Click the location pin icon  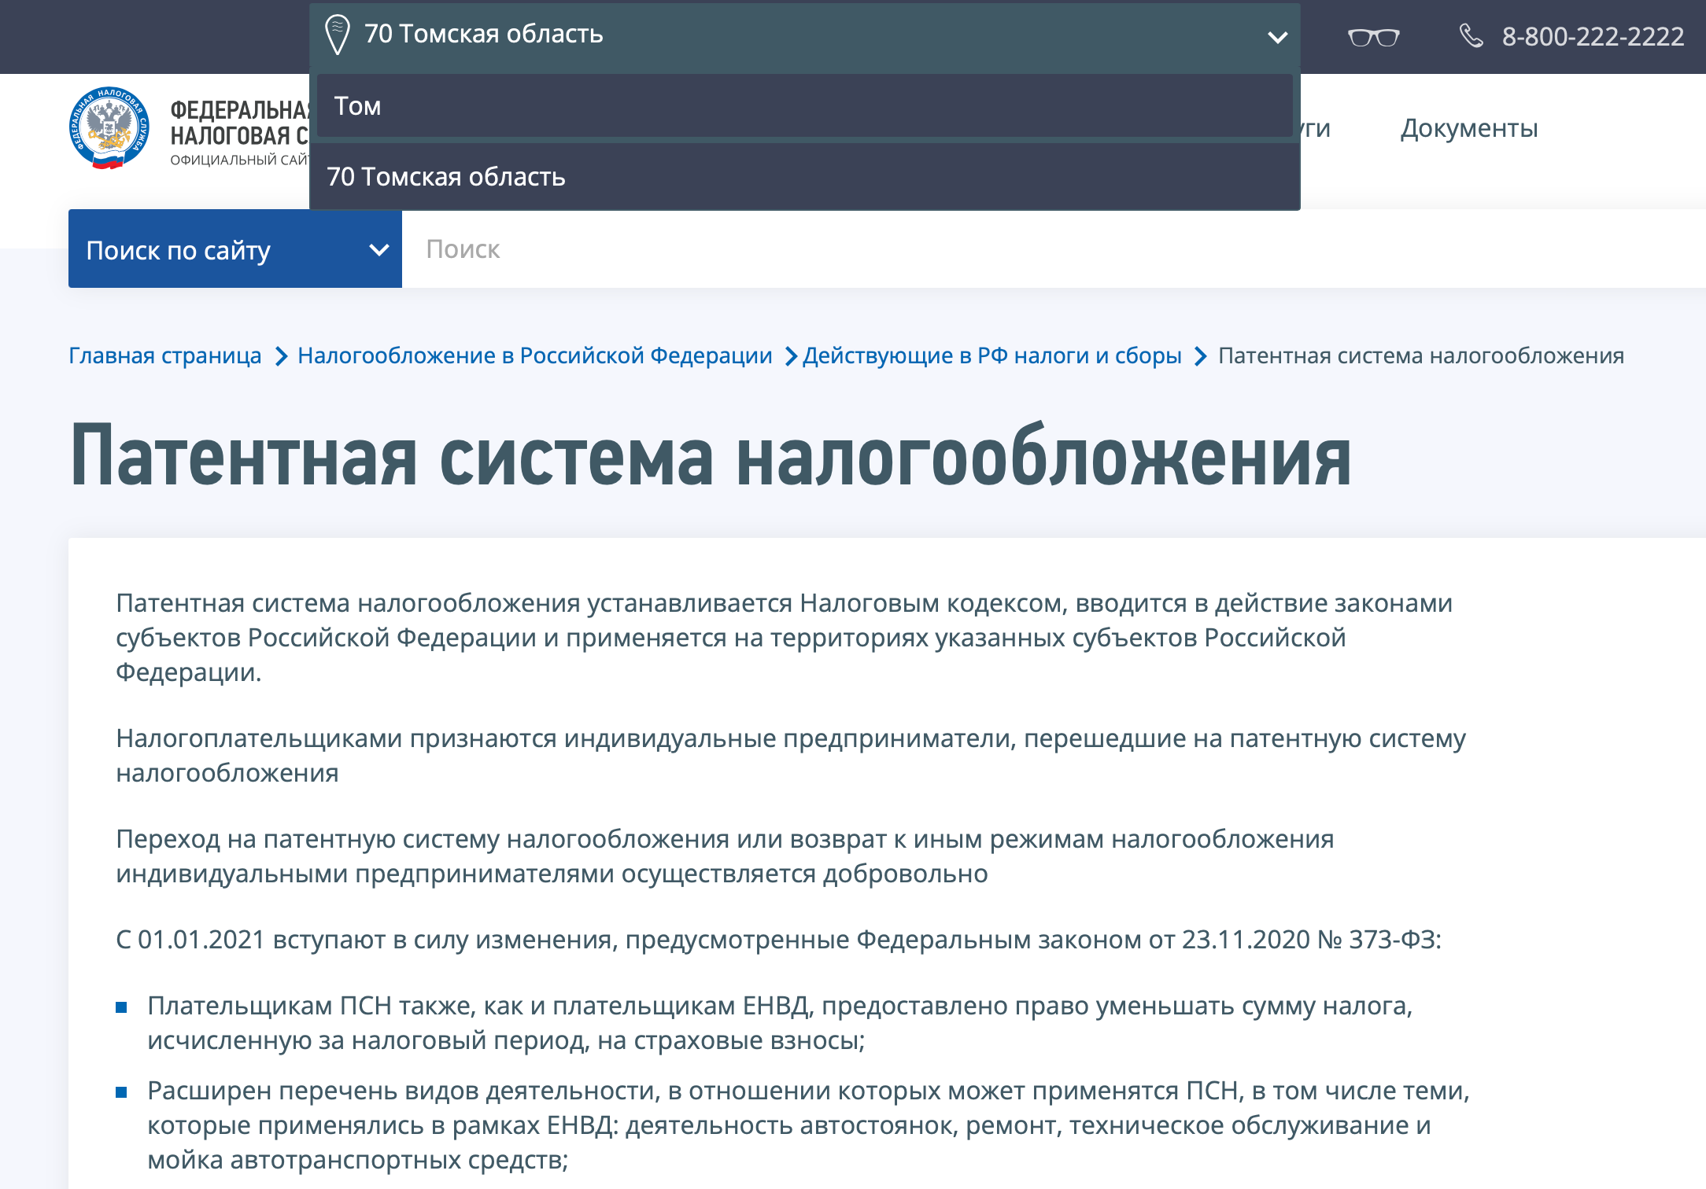tap(337, 35)
